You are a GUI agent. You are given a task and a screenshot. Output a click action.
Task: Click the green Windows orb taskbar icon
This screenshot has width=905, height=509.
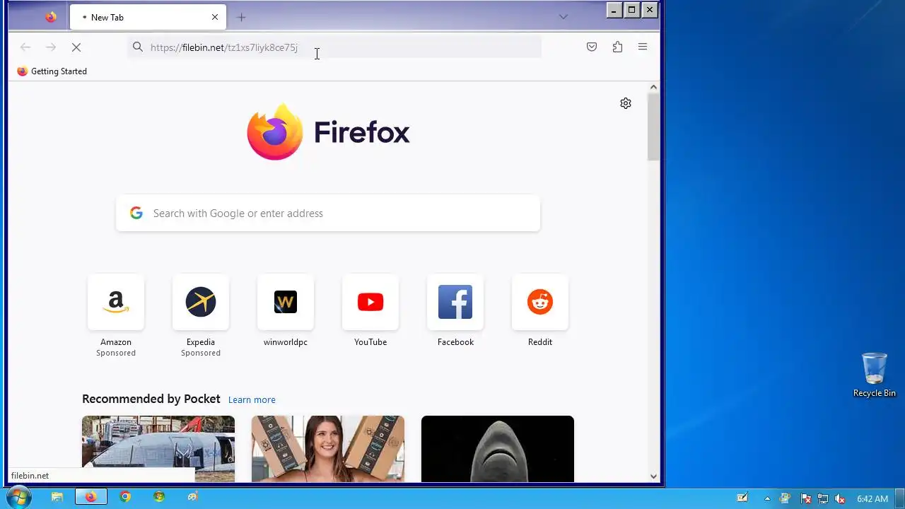(x=159, y=498)
